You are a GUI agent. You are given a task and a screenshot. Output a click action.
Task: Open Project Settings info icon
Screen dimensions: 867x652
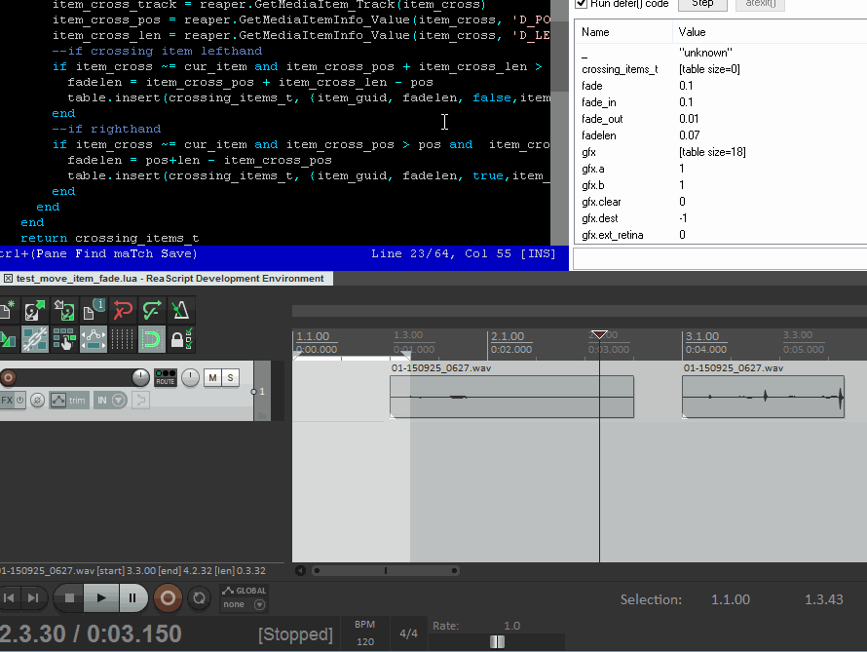pos(94,310)
